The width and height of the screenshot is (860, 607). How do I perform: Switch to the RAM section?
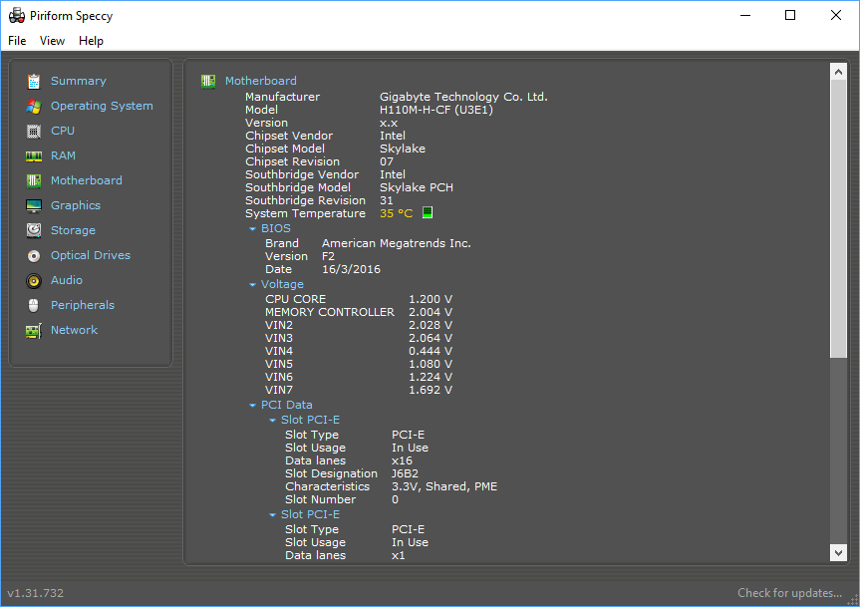[x=63, y=155]
